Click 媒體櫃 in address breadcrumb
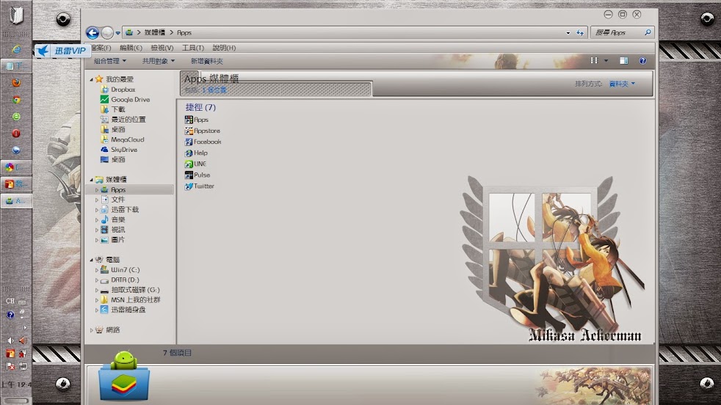This screenshot has width=721, height=405. [x=154, y=32]
